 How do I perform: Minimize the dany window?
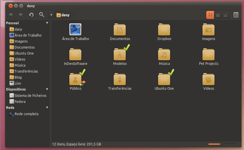16,6
